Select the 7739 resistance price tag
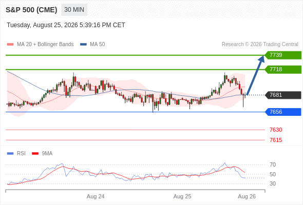This screenshot has width=303, height=205. [x=283, y=55]
